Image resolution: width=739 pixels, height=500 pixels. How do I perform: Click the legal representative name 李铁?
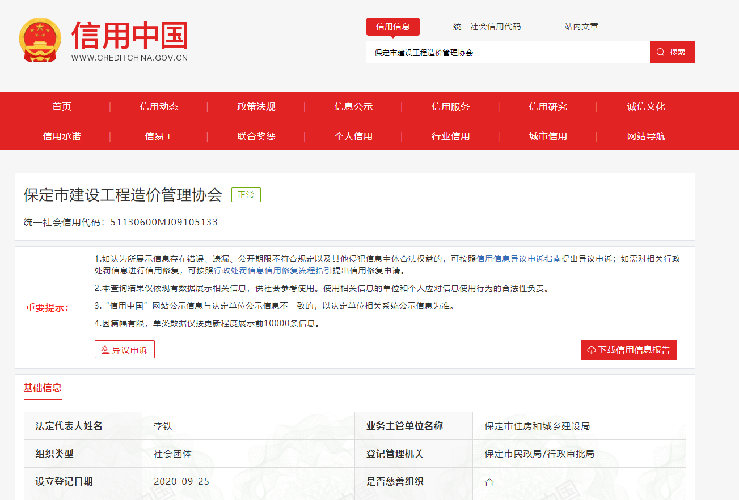pyautogui.click(x=163, y=426)
